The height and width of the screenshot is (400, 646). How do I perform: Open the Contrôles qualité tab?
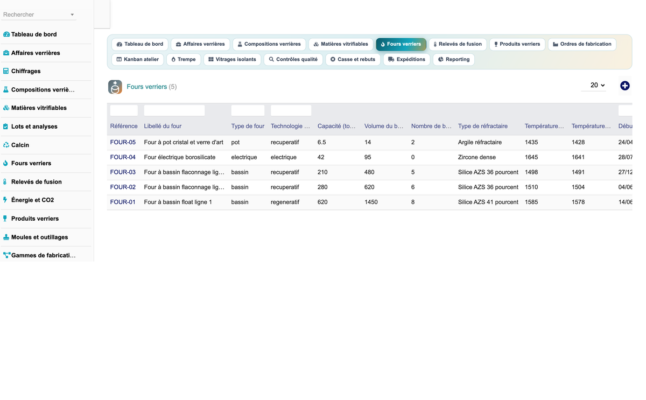pos(293,59)
